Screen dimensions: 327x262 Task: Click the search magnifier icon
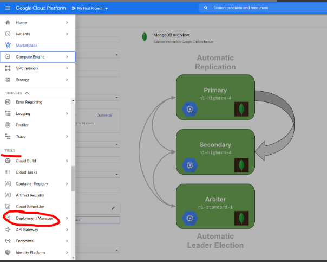pos(206,8)
